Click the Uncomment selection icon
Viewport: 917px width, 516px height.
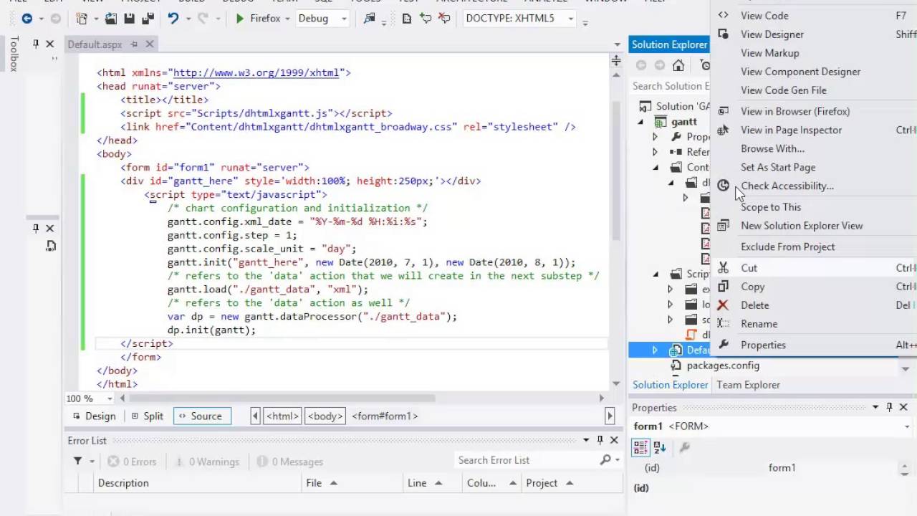click(444, 19)
